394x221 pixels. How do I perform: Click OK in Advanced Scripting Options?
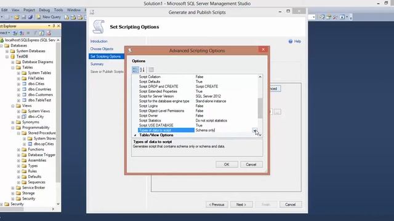(x=227, y=165)
